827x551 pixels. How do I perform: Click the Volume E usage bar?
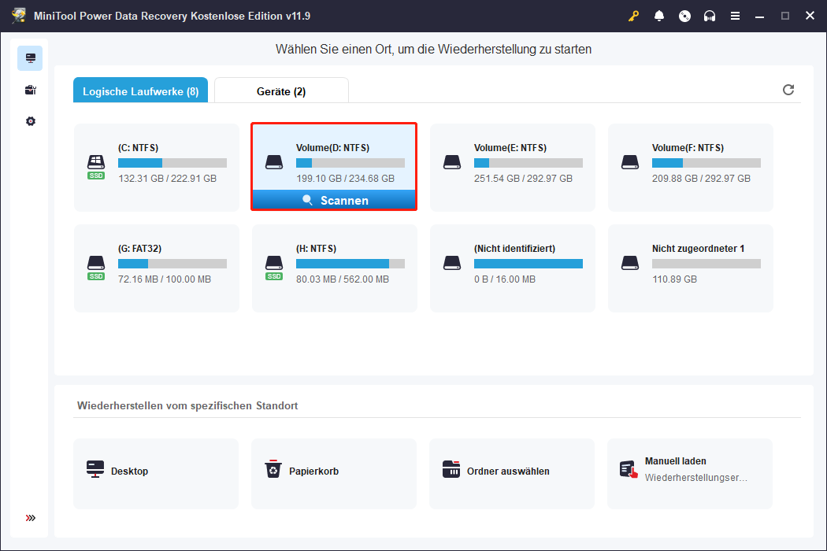click(x=528, y=163)
